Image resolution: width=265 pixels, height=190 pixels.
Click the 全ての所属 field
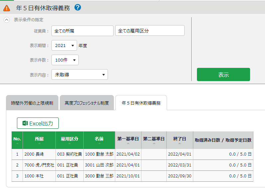point(82,31)
